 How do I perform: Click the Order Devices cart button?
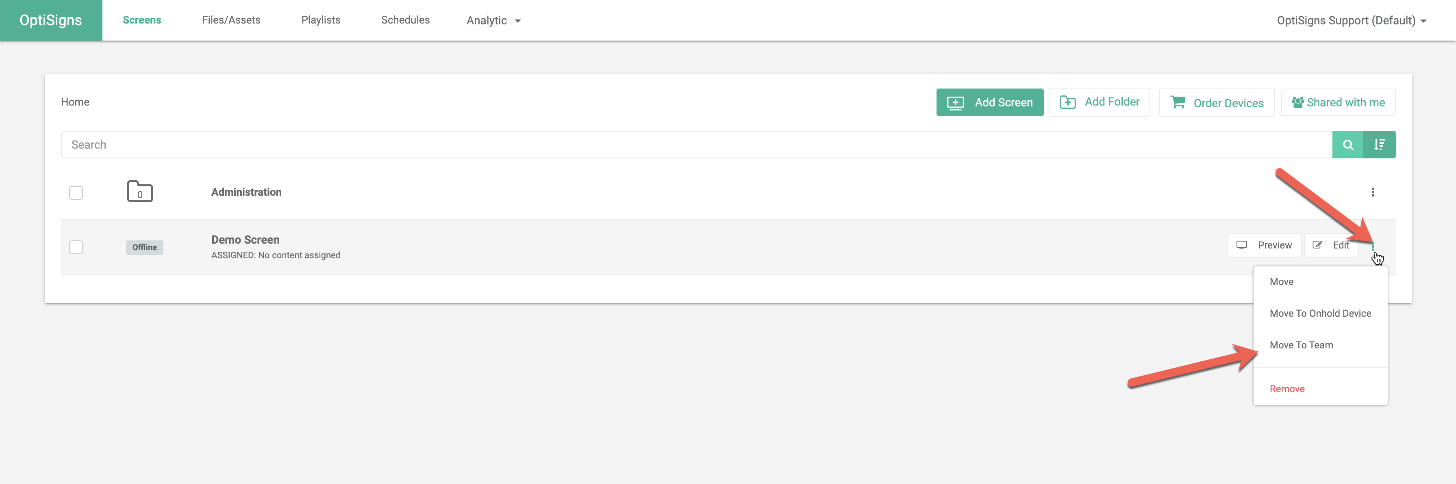coord(1216,103)
